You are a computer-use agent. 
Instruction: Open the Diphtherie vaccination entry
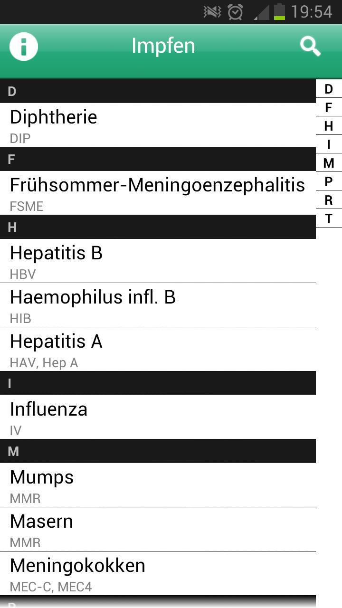pos(158,125)
